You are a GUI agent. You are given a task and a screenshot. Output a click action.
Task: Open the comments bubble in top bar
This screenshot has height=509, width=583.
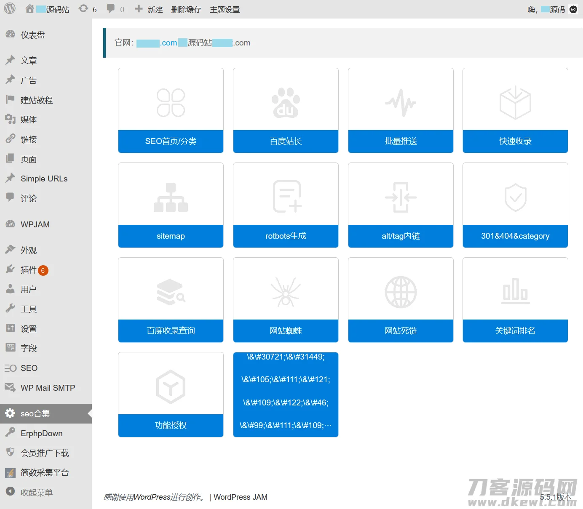111,9
